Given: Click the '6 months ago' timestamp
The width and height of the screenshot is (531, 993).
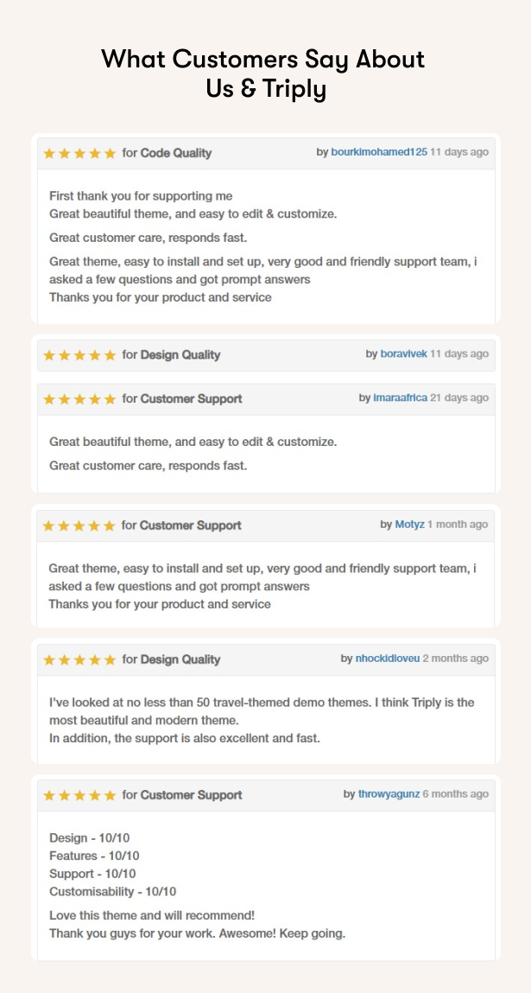Looking at the screenshot, I should (456, 794).
